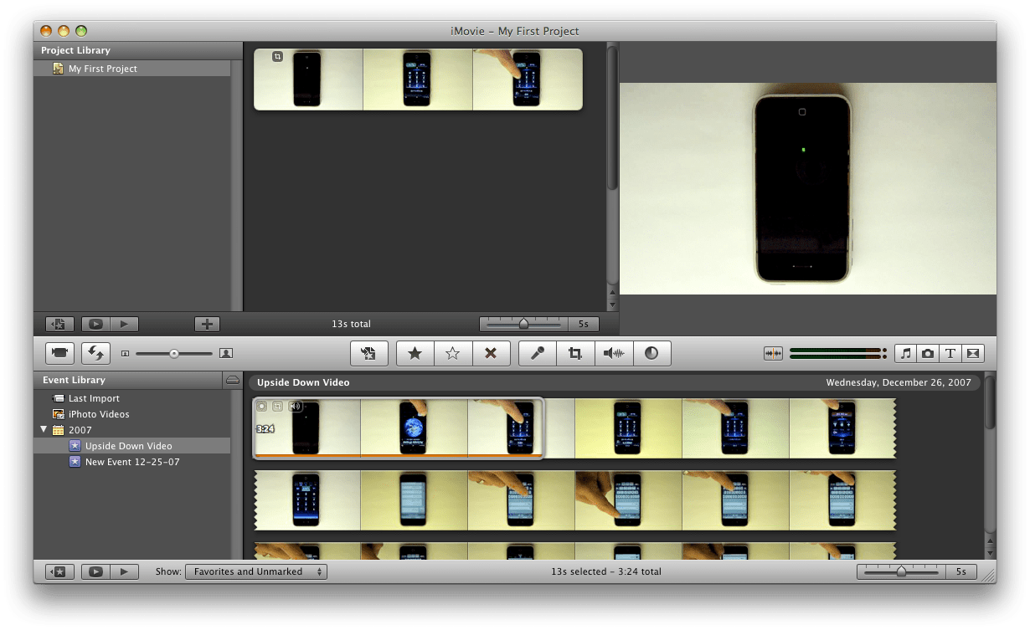Image resolution: width=1030 pixels, height=630 pixels.
Task: Open the Photos browser
Action: [x=928, y=353]
